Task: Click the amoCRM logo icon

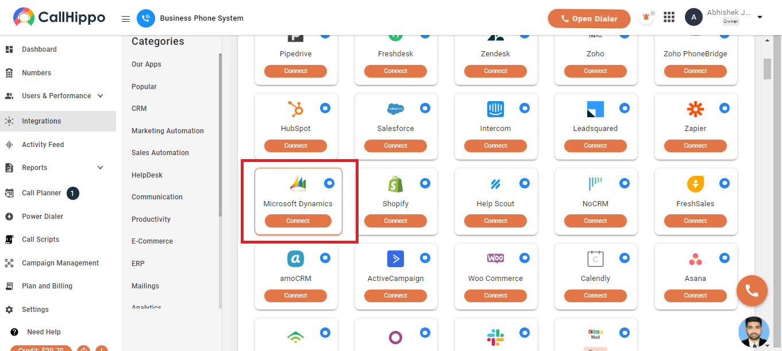Action: point(295,259)
